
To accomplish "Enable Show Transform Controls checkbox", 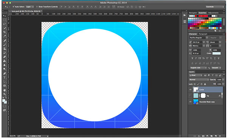I will (x=37, y=7).
